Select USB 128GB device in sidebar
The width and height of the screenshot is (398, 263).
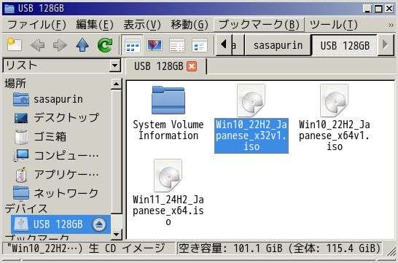(x=61, y=224)
